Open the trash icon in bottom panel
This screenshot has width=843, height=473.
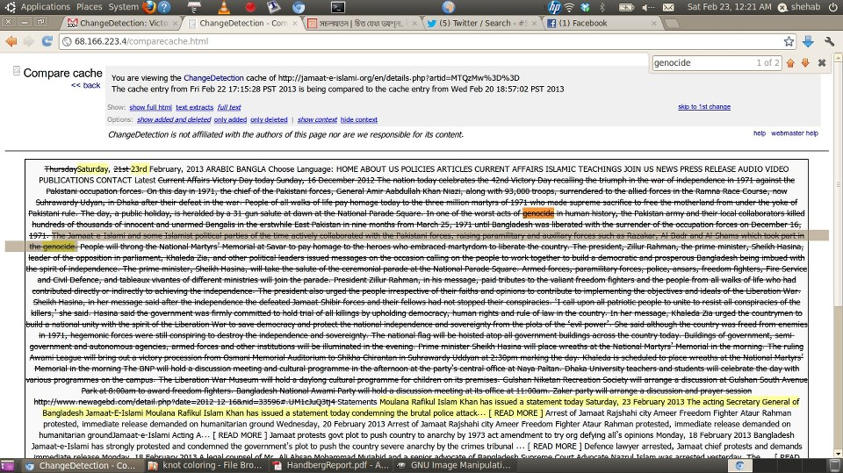click(x=835, y=465)
